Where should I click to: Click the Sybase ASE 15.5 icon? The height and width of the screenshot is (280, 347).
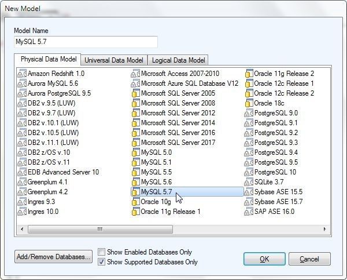249,192
